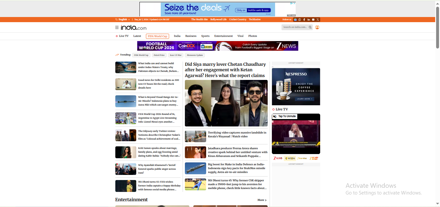Open the Google News follow icon
This screenshot has width=440, height=207.
coord(295,20)
